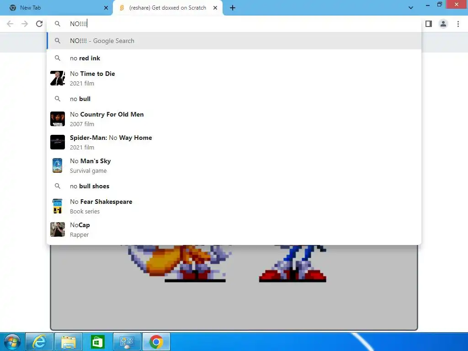
Task: Open a new tab with plus button
Action: point(233,8)
